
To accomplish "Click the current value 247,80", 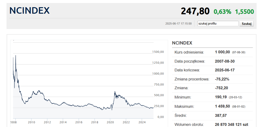I will (x=195, y=11).
